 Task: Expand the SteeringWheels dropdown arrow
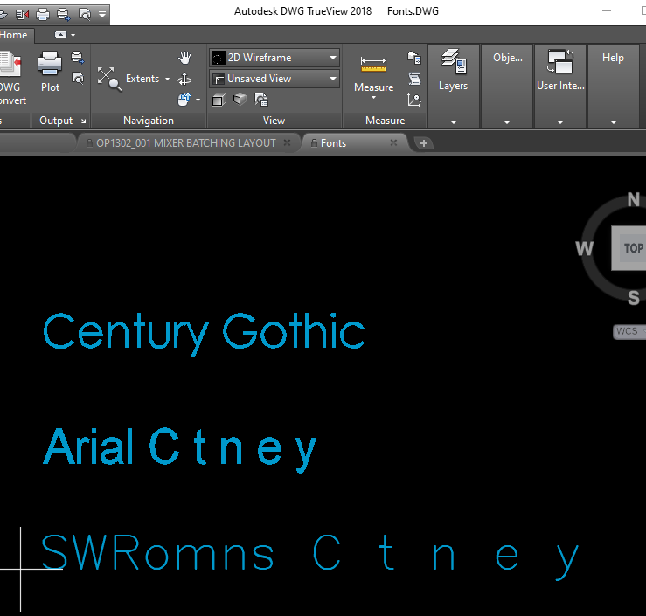(x=198, y=100)
